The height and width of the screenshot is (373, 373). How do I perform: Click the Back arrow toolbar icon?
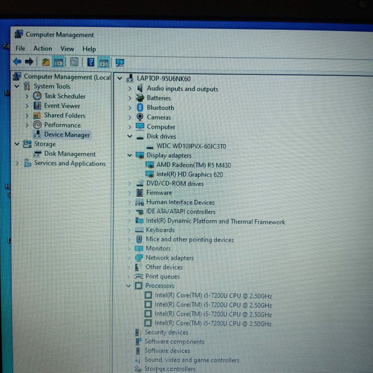[x=17, y=62]
